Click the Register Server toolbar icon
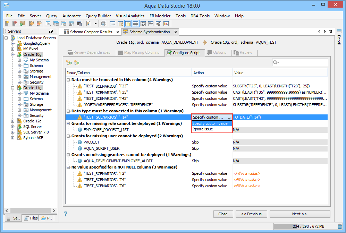The width and height of the screenshot is (346, 233). coord(7,23)
